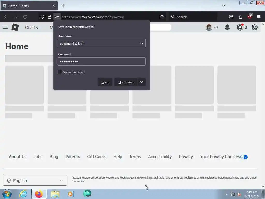Screen dimensions: 265x199
Task: Open the About Us footer link
Action: click(x=18, y=157)
